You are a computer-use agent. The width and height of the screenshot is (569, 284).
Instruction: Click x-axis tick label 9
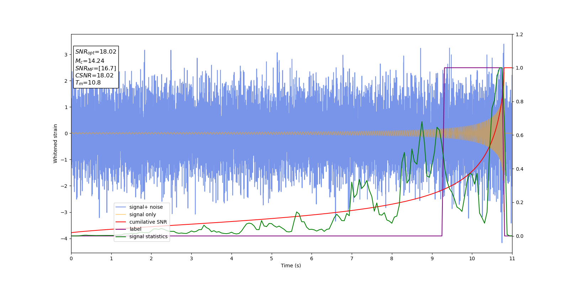[432, 258]
